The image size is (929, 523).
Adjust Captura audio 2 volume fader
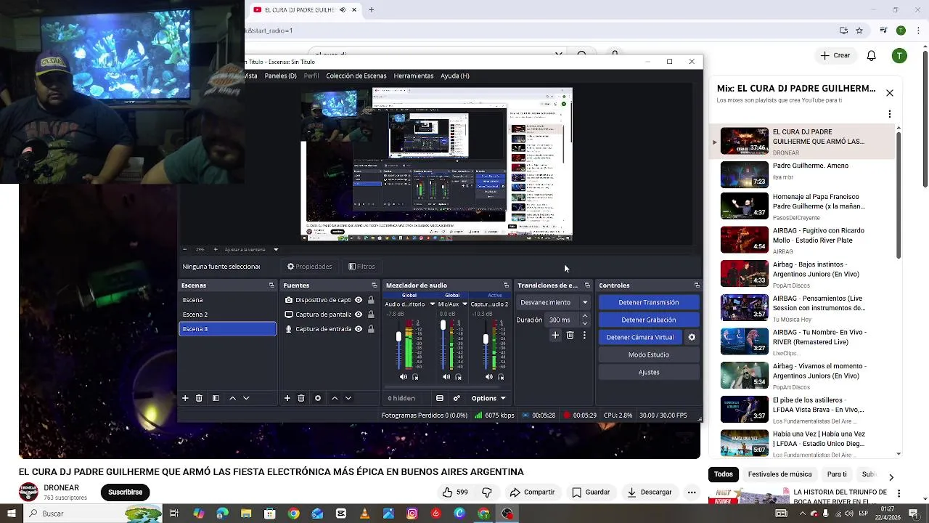click(486, 339)
